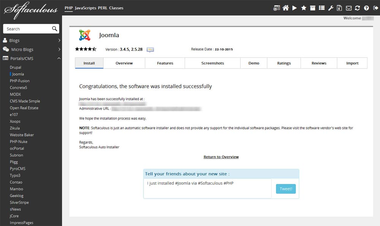Screen dimensions: 380x226
Task: Switch to the Import tab
Action: (352, 63)
